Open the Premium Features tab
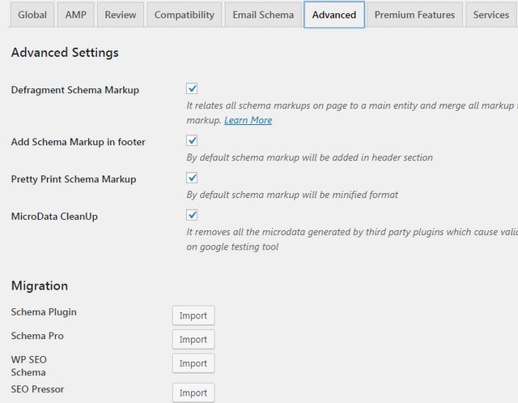 coord(414,15)
